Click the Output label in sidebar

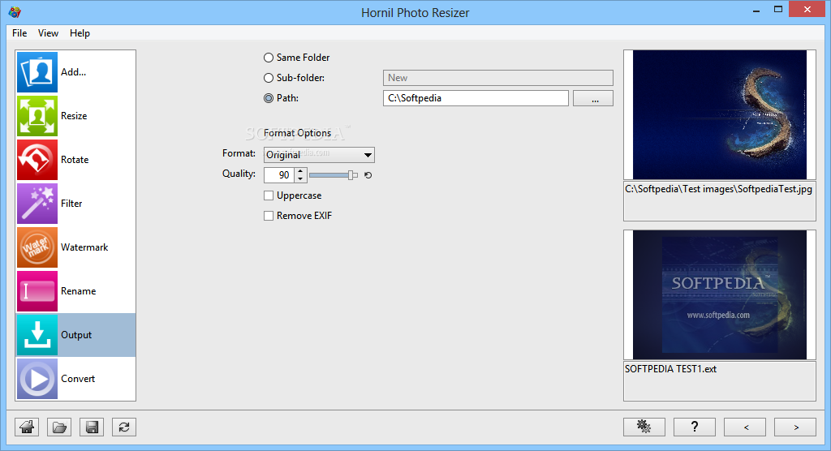tap(76, 335)
